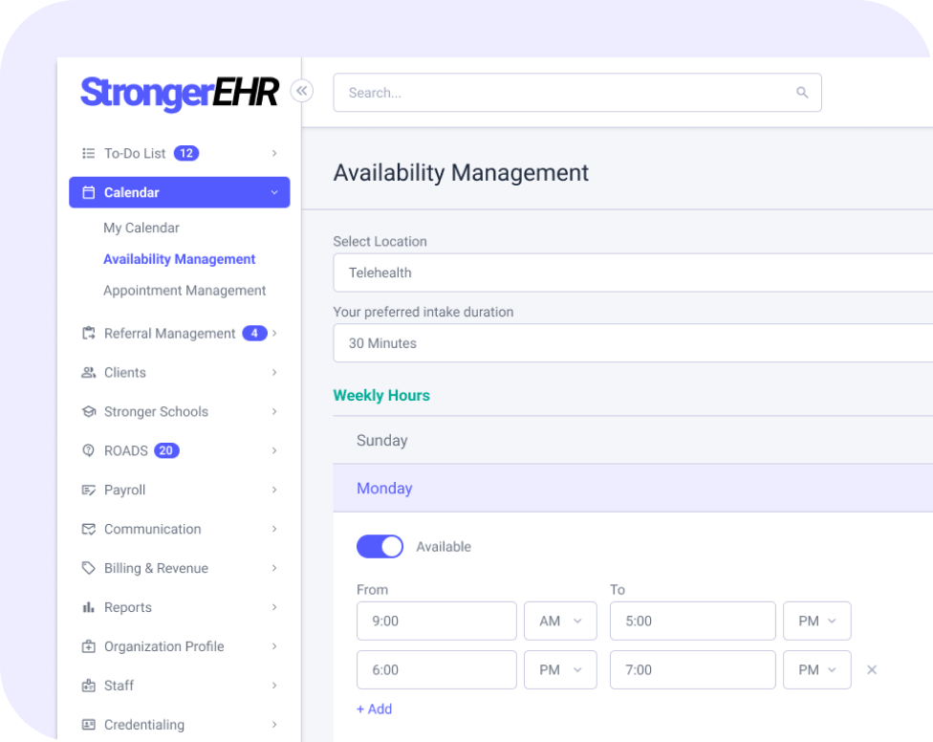
Task: Click the search magnifier icon
Action: coord(802,93)
